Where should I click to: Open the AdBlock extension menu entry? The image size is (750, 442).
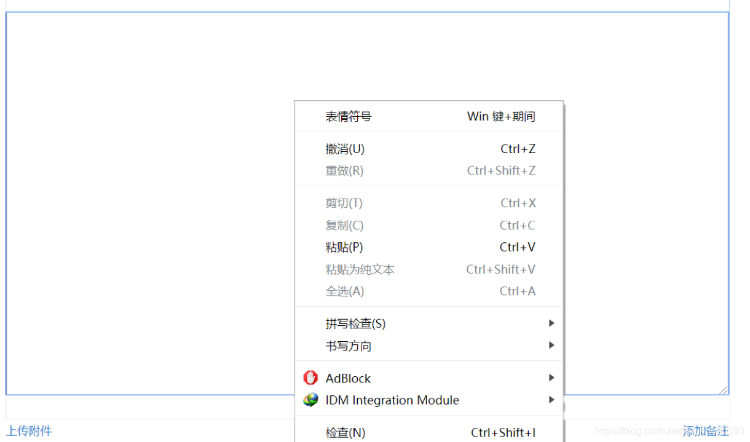pos(348,378)
